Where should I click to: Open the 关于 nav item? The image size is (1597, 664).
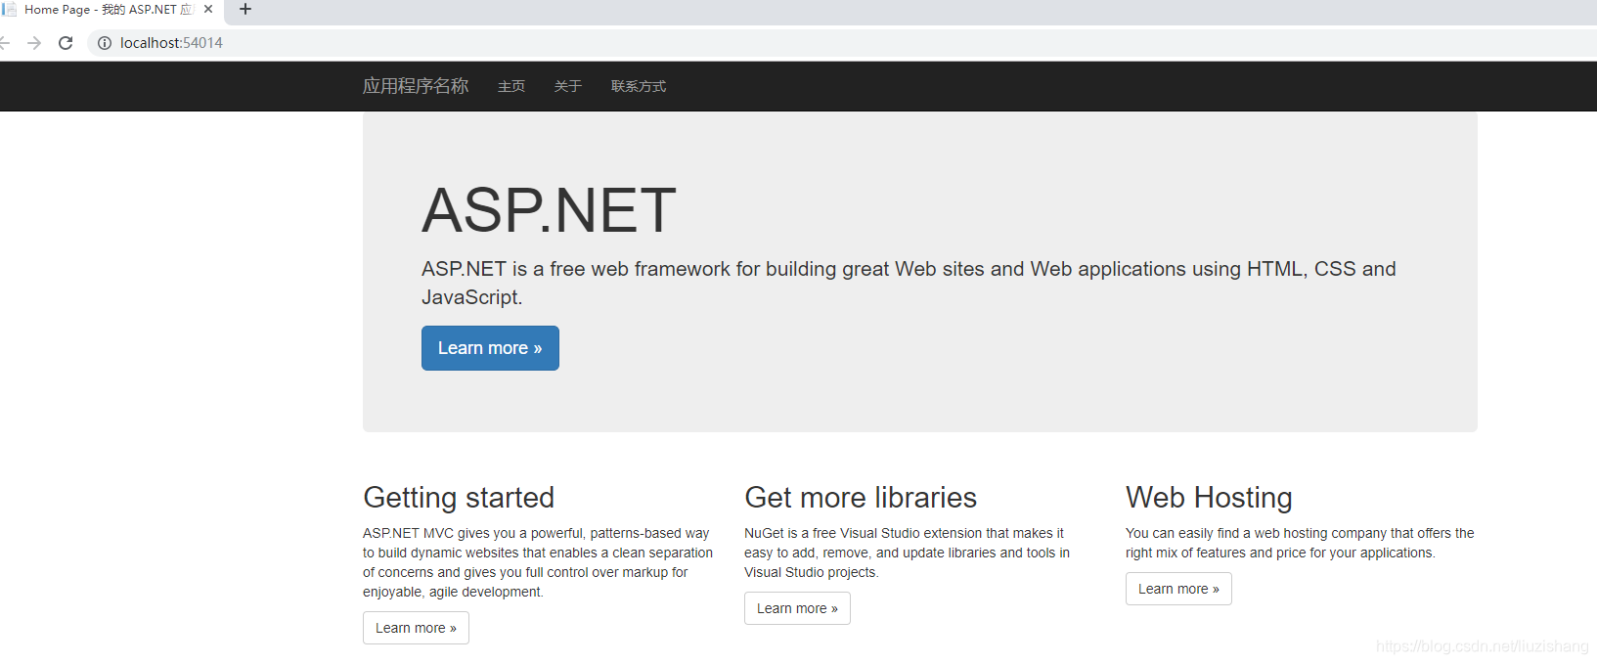click(568, 86)
